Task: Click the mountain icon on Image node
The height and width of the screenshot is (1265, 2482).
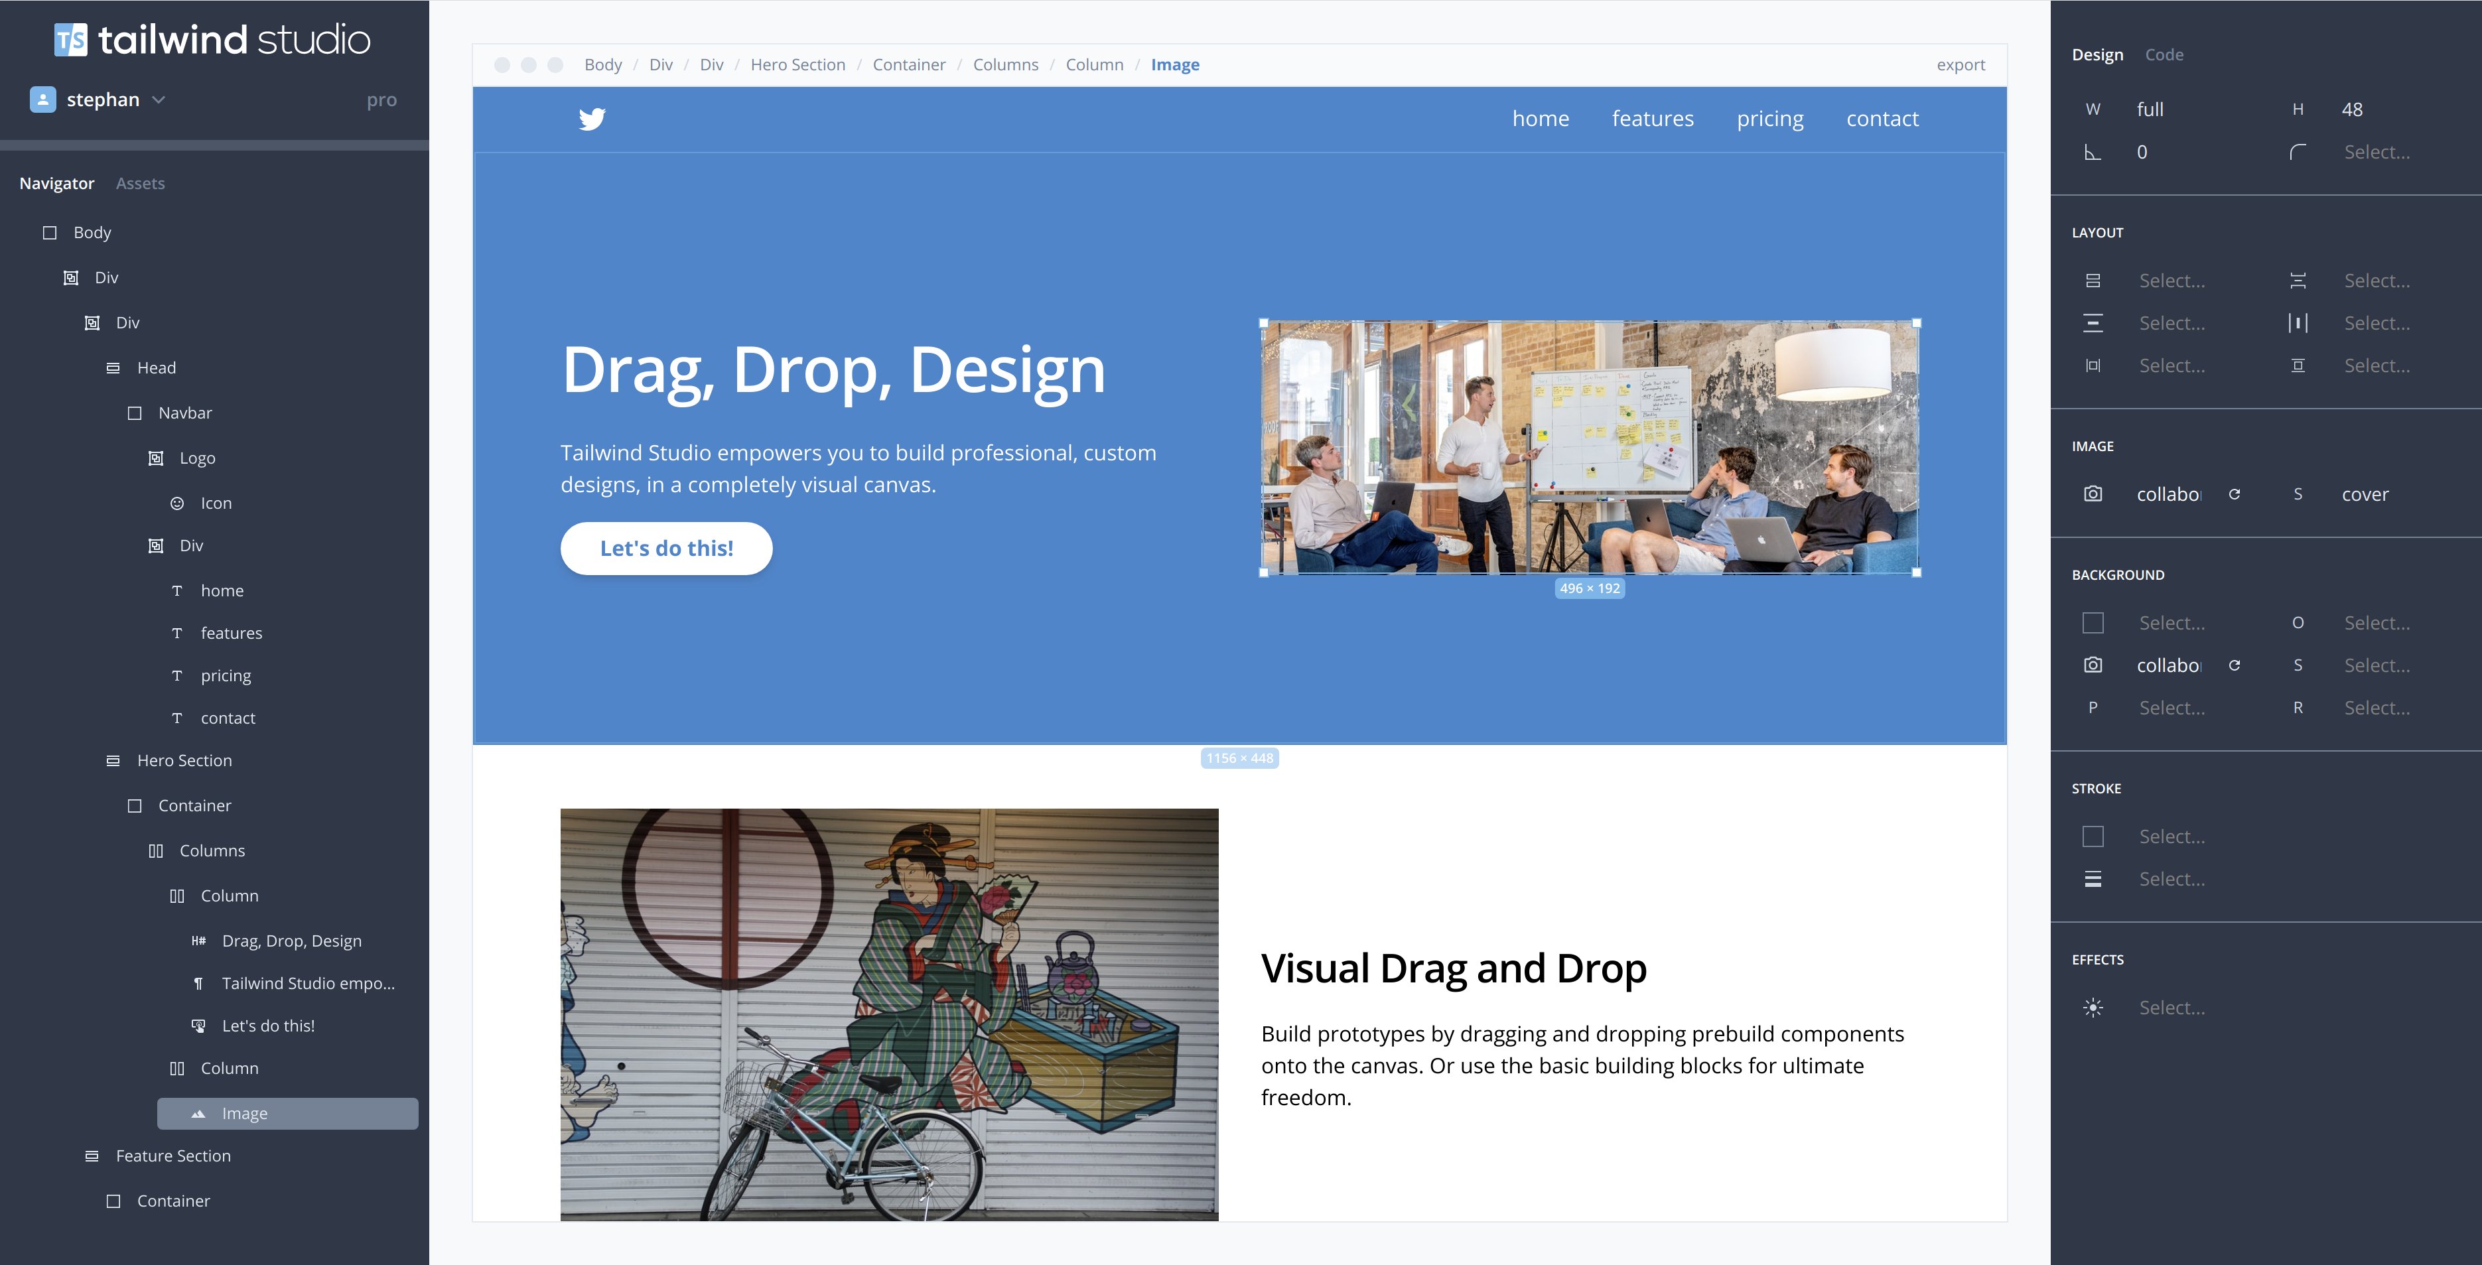Action: tap(198, 1114)
